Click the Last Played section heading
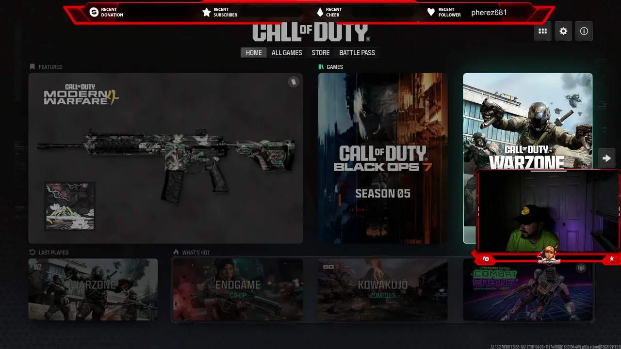 click(53, 253)
